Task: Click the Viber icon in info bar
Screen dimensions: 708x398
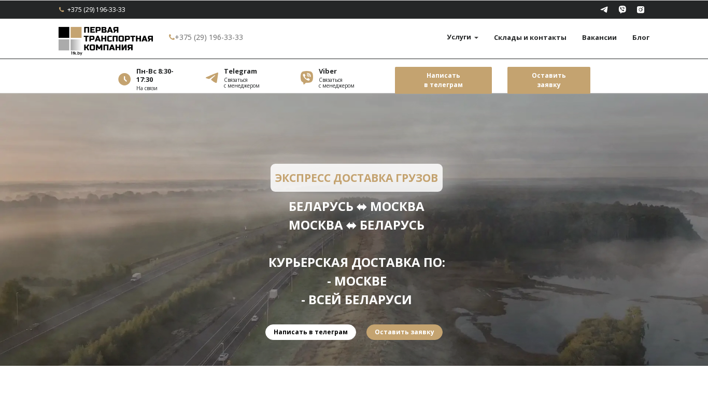Action: click(307, 78)
